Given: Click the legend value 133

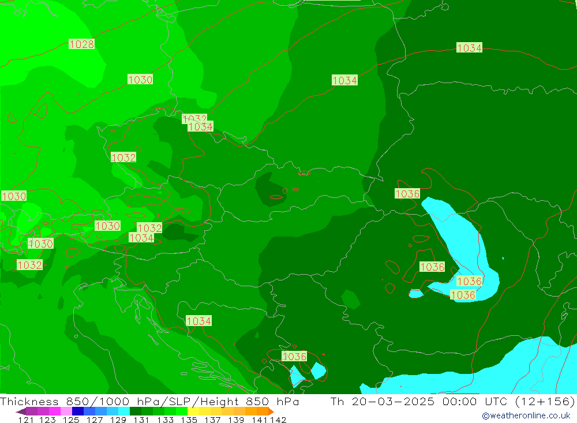Looking at the screenshot, I should pyautogui.click(x=165, y=420).
